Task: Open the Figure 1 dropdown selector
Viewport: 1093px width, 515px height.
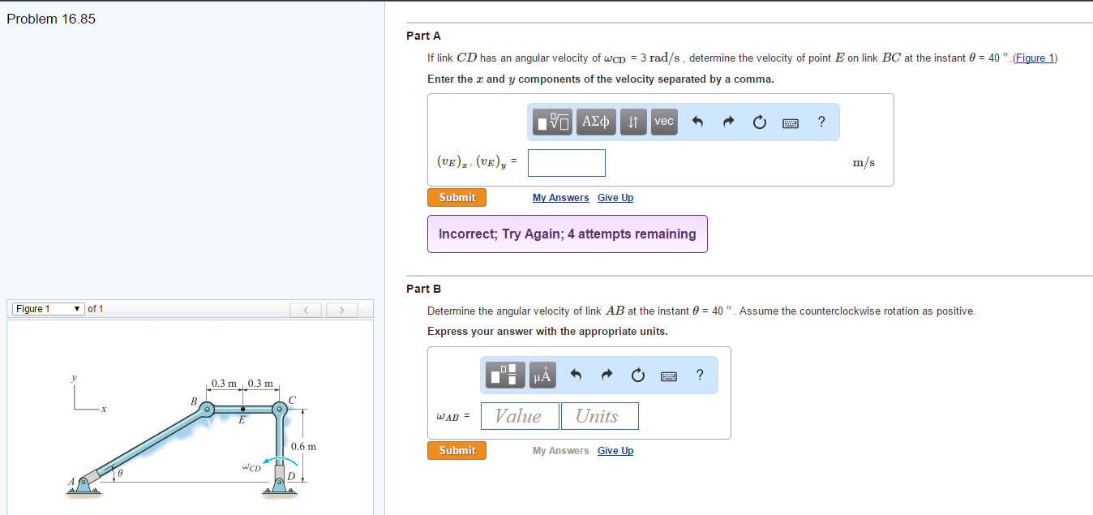Action: 46,308
